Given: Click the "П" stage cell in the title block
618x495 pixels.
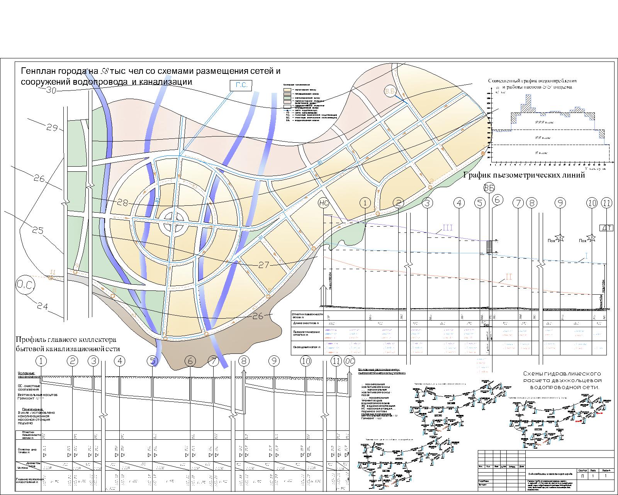Looking at the screenshot, I should tap(582, 476).
